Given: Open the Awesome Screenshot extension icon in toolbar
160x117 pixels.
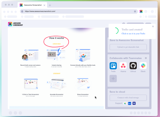Looking at the screenshot, I should click(141, 11).
